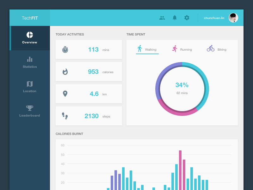Screen dimensions: 253x190
Task: Select the Overview sidebar item
Action: (30, 38)
